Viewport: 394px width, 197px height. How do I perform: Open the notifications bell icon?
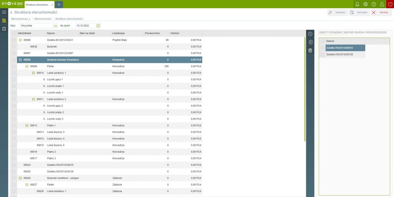pos(357,4)
